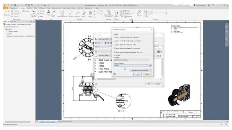Expand the Symbols gallery arrow
Screen dimensions: 232x130
tap(94, 17)
